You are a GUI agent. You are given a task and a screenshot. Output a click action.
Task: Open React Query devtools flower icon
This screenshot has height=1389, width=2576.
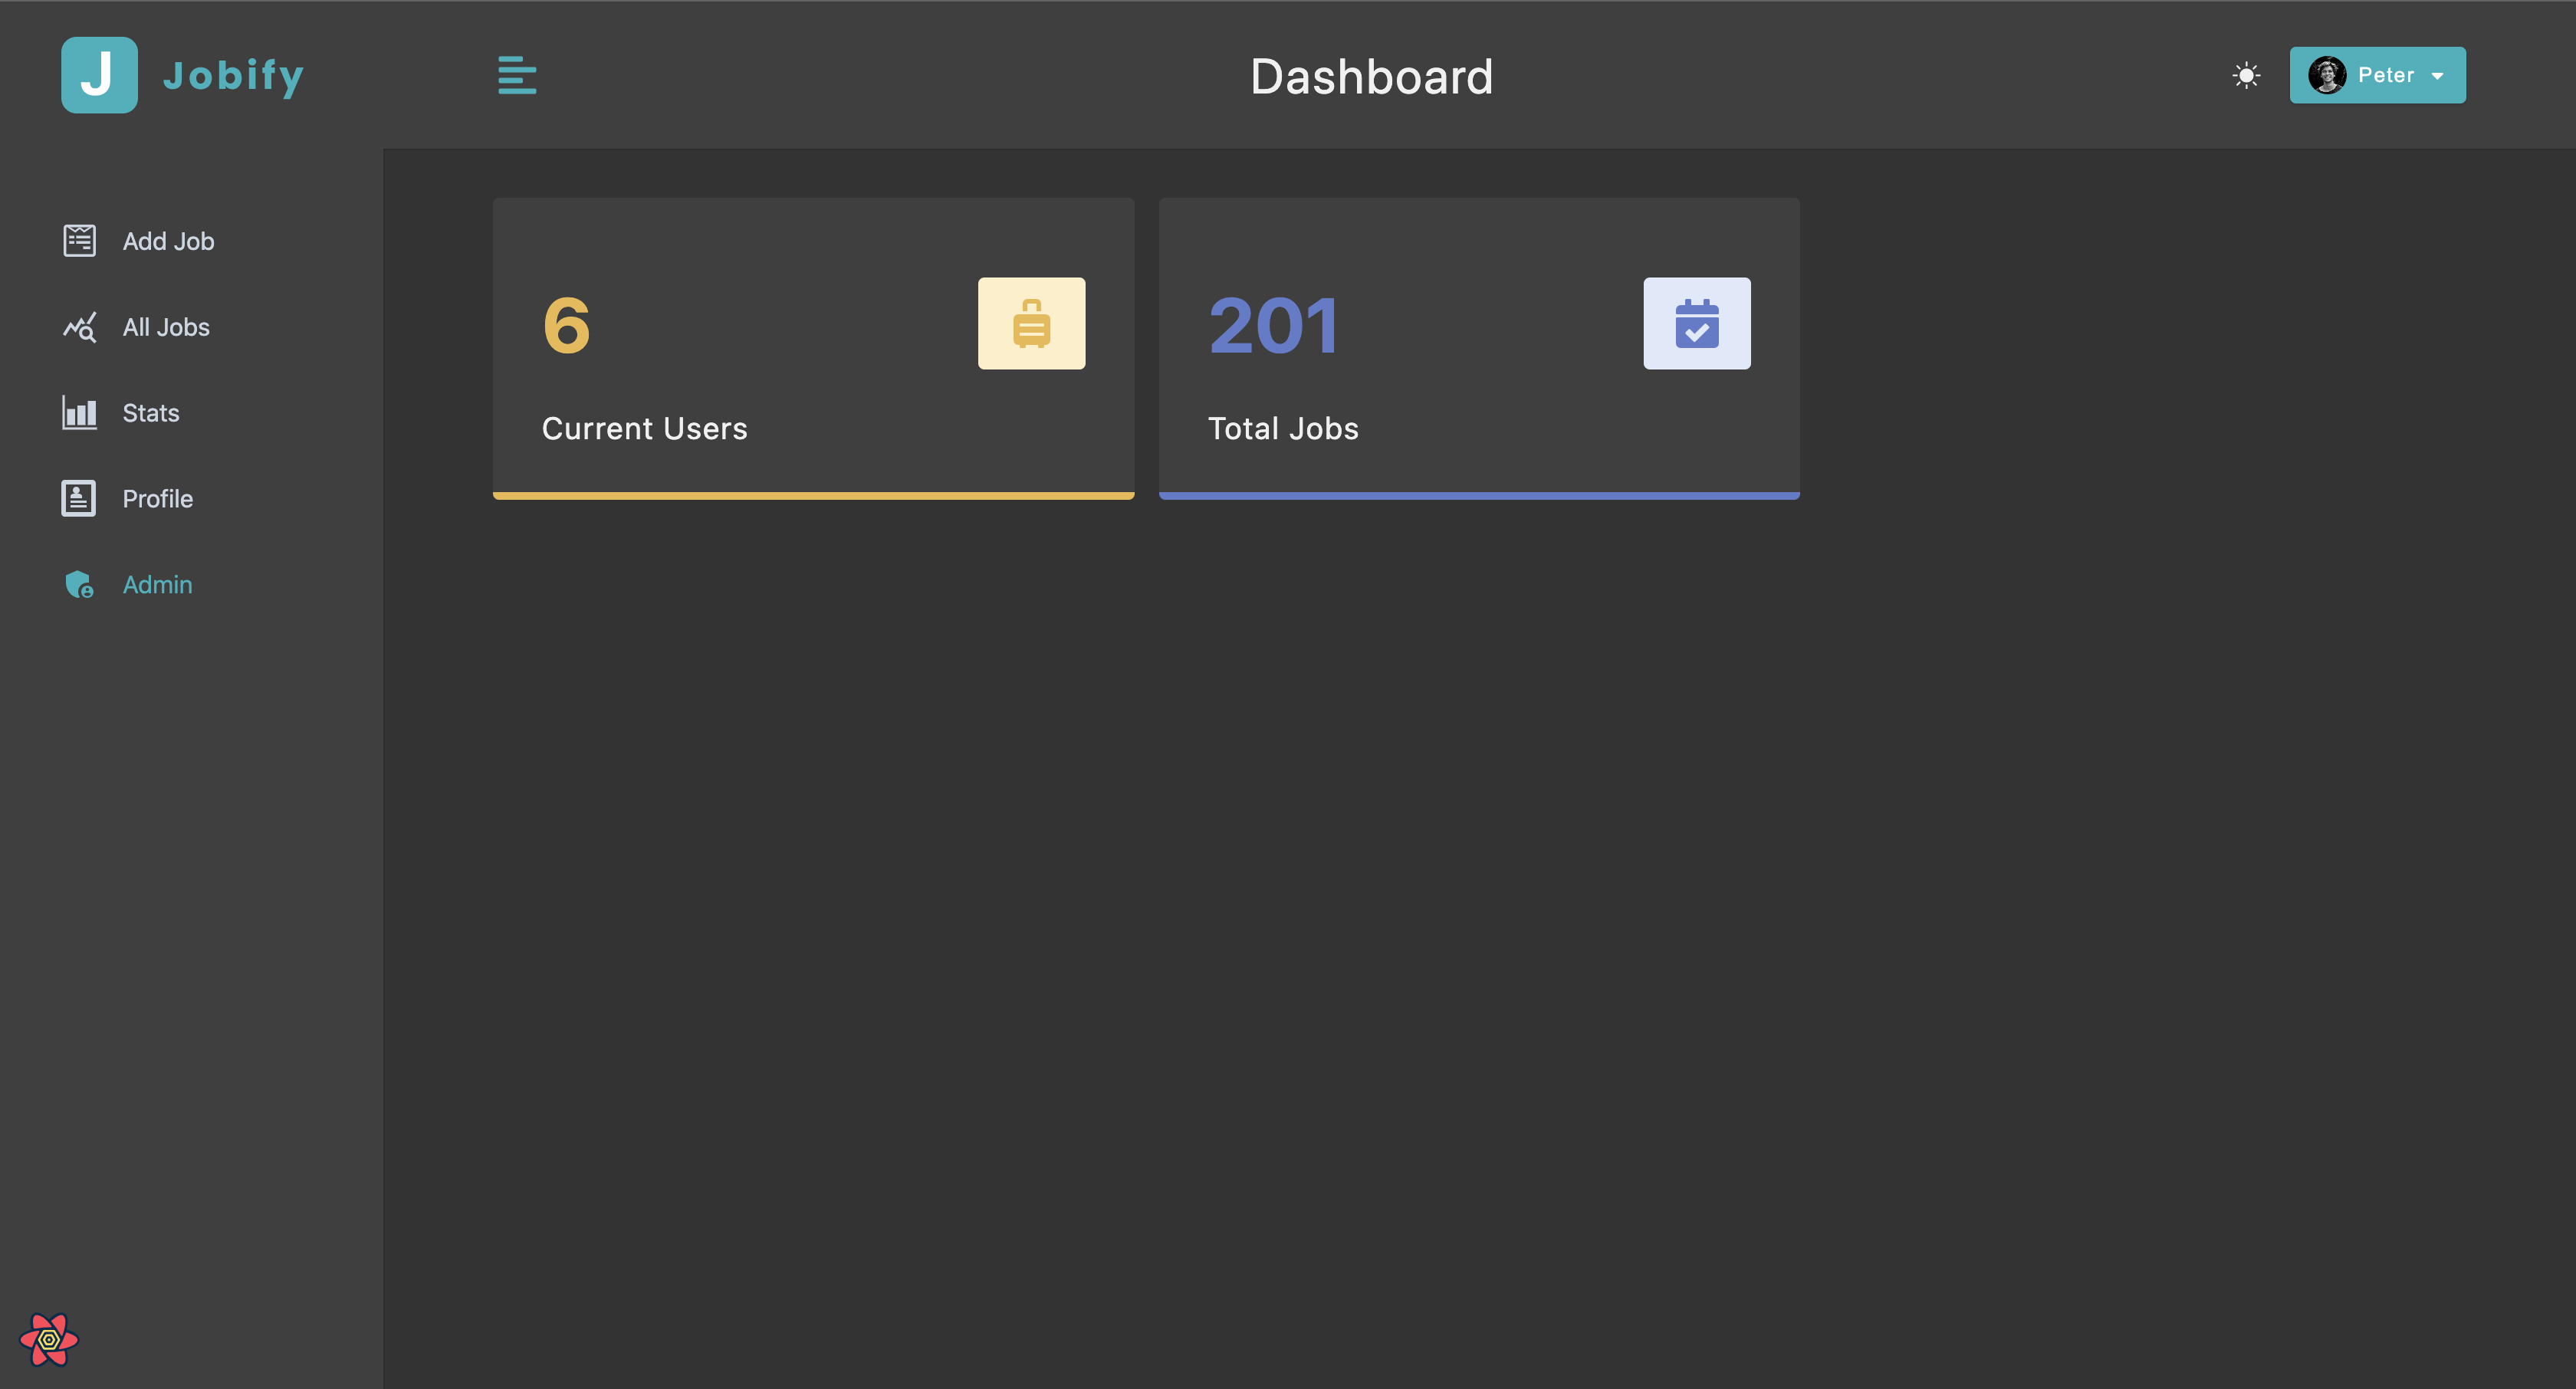[48, 1339]
